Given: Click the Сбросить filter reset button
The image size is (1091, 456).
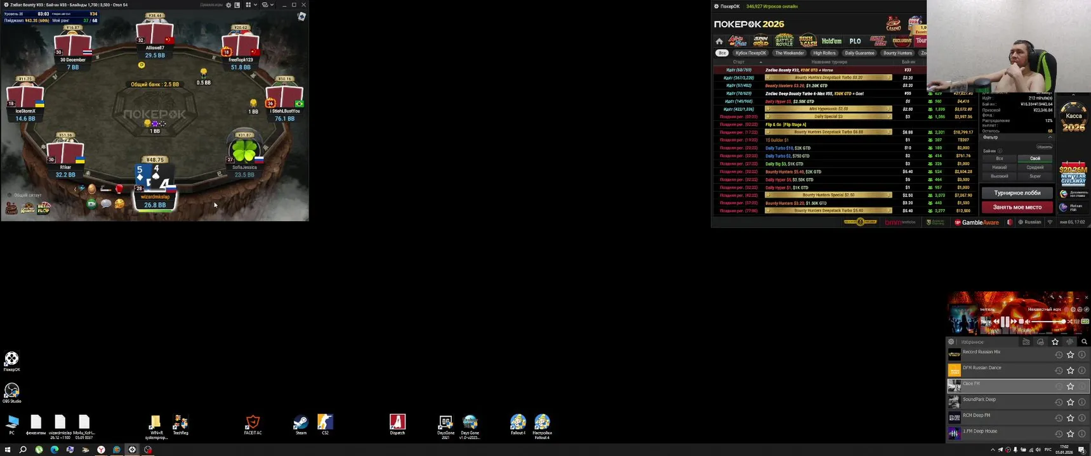Looking at the screenshot, I should tap(1044, 147).
